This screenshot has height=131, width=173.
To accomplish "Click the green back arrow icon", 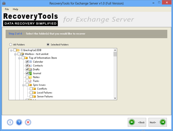I will (x=132, y=122).
